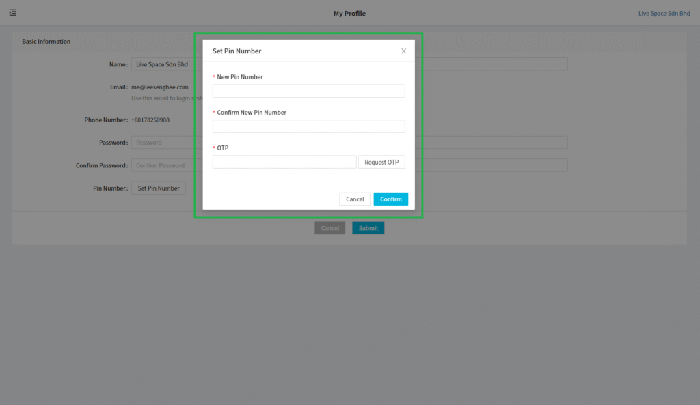This screenshot has height=405, width=700.
Task: Click the email address me@leesenghee.com
Action: point(161,87)
